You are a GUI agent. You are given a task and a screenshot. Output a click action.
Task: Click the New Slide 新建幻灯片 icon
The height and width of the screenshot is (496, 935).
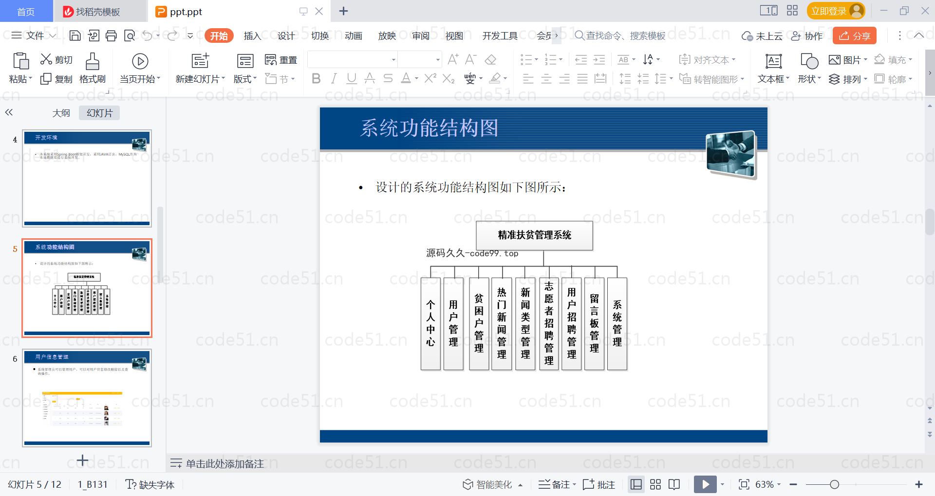click(200, 61)
